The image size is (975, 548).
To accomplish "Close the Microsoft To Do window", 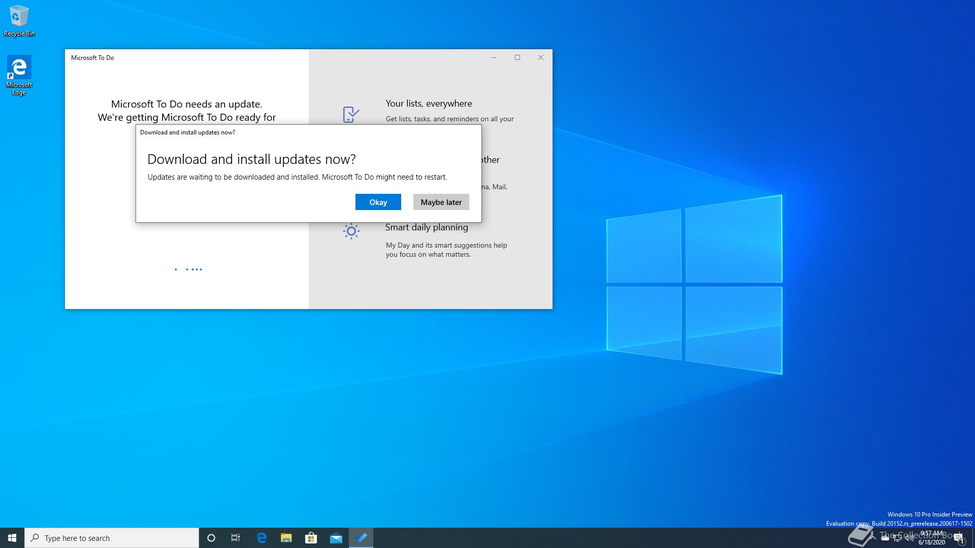I will [541, 57].
